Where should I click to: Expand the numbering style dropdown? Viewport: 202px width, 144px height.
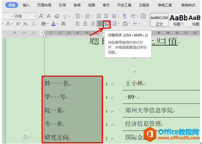[x=92, y=16]
